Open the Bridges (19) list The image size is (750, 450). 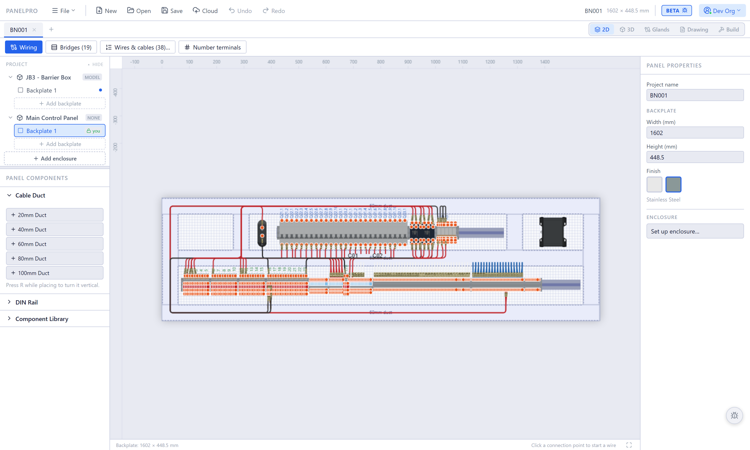(x=71, y=47)
